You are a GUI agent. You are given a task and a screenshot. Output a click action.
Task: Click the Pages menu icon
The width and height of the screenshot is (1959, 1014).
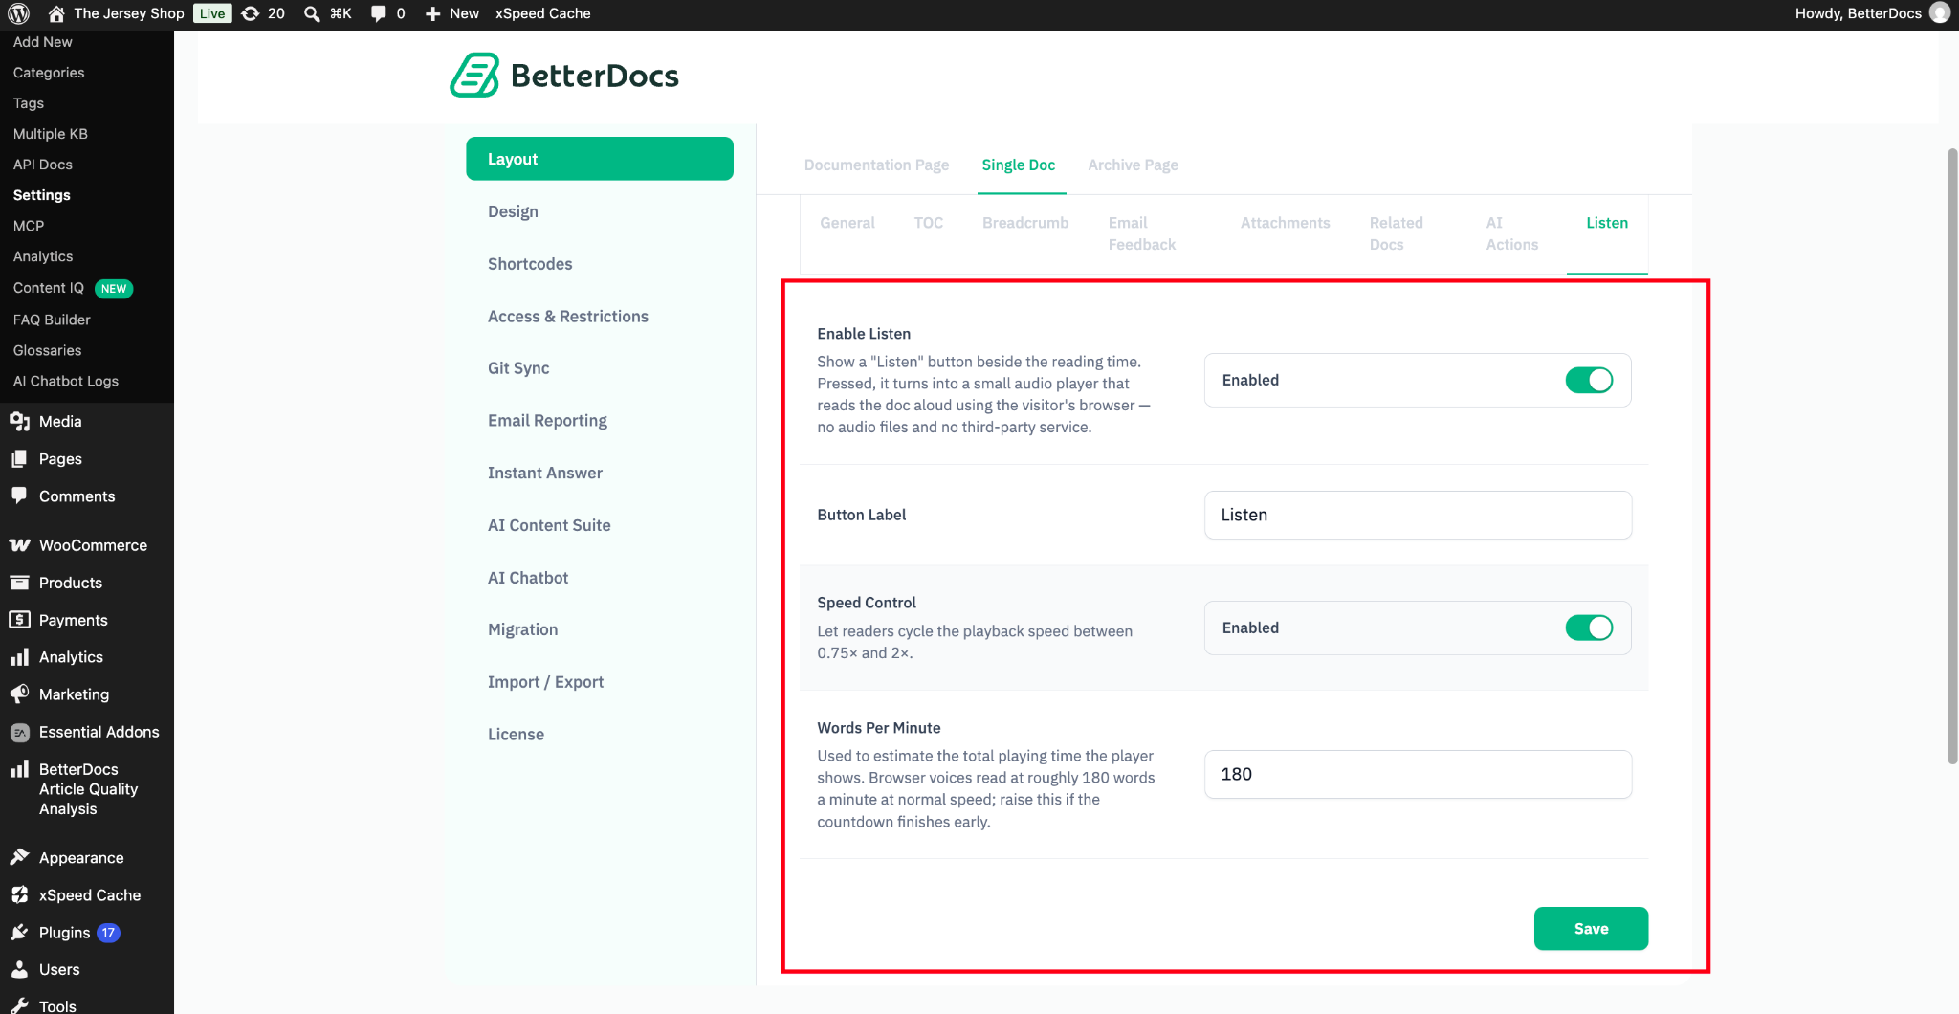coord(19,459)
